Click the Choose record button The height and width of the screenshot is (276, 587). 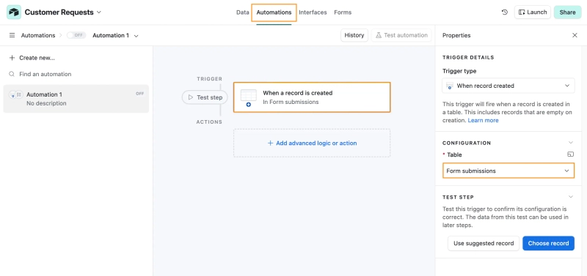click(548, 243)
